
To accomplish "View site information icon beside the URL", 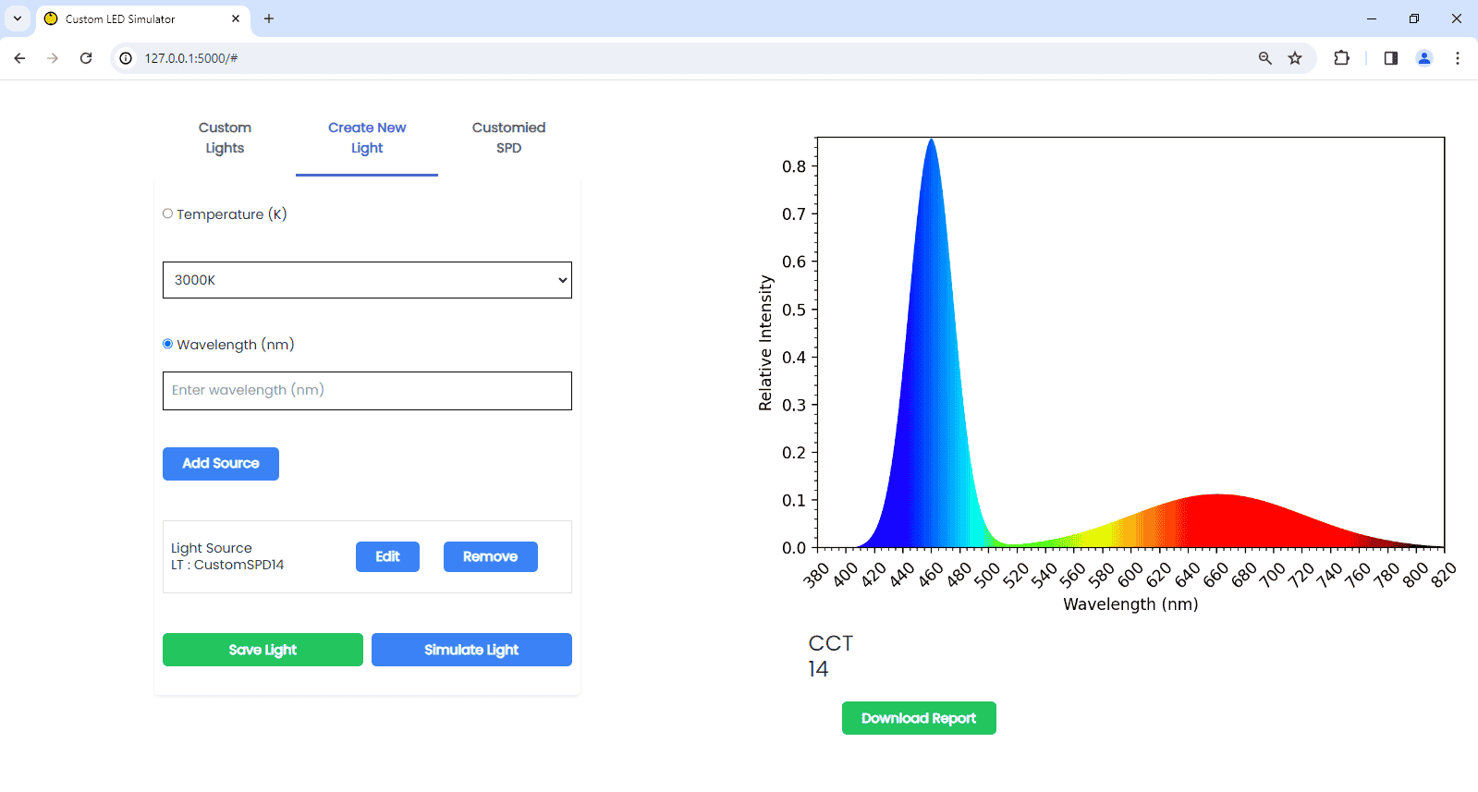I will [x=126, y=58].
